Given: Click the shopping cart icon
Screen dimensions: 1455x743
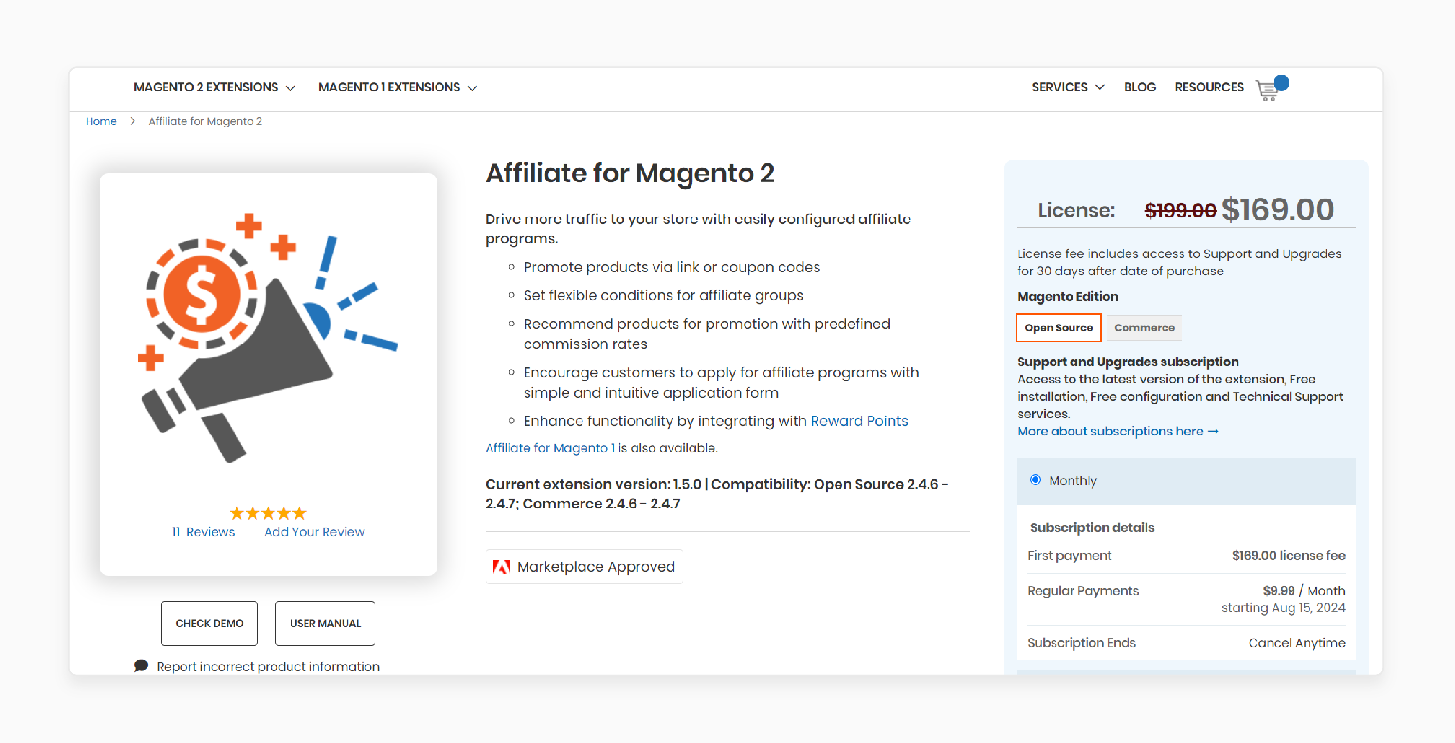Looking at the screenshot, I should click(1270, 88).
